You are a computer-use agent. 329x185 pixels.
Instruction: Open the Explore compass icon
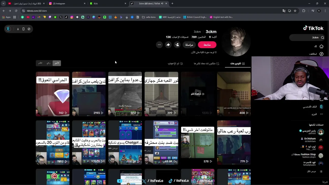click(321, 54)
